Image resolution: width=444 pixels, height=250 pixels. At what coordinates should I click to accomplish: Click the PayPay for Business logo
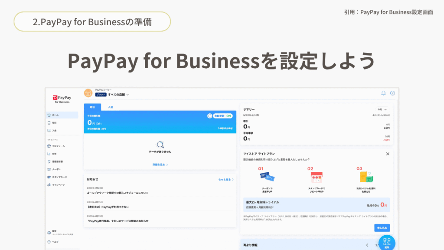tap(62, 99)
